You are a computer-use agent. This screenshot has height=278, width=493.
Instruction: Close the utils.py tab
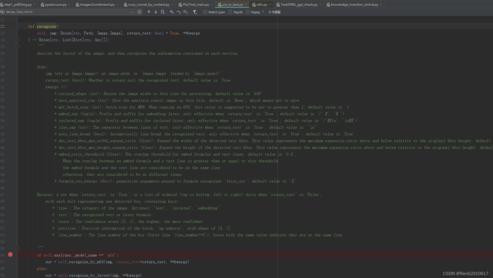pos(270,5)
